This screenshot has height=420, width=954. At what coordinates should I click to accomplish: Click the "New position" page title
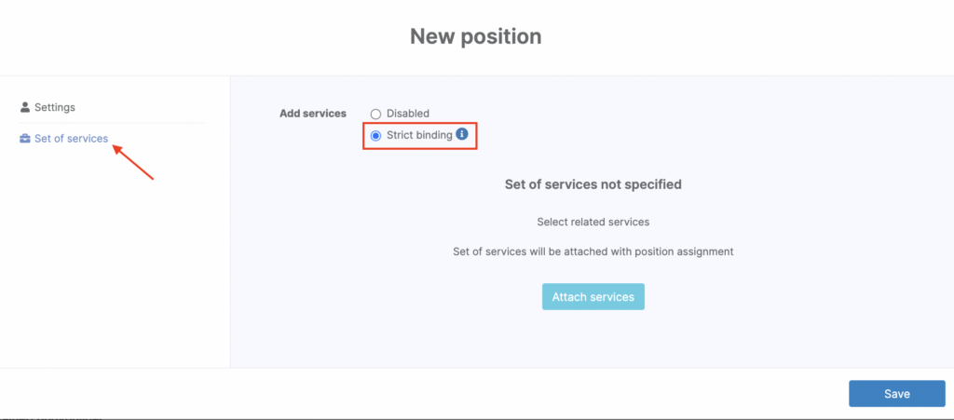coord(475,37)
